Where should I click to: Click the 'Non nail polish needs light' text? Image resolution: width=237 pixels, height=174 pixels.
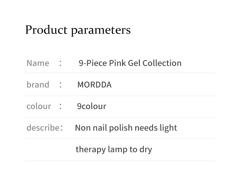click(x=126, y=128)
